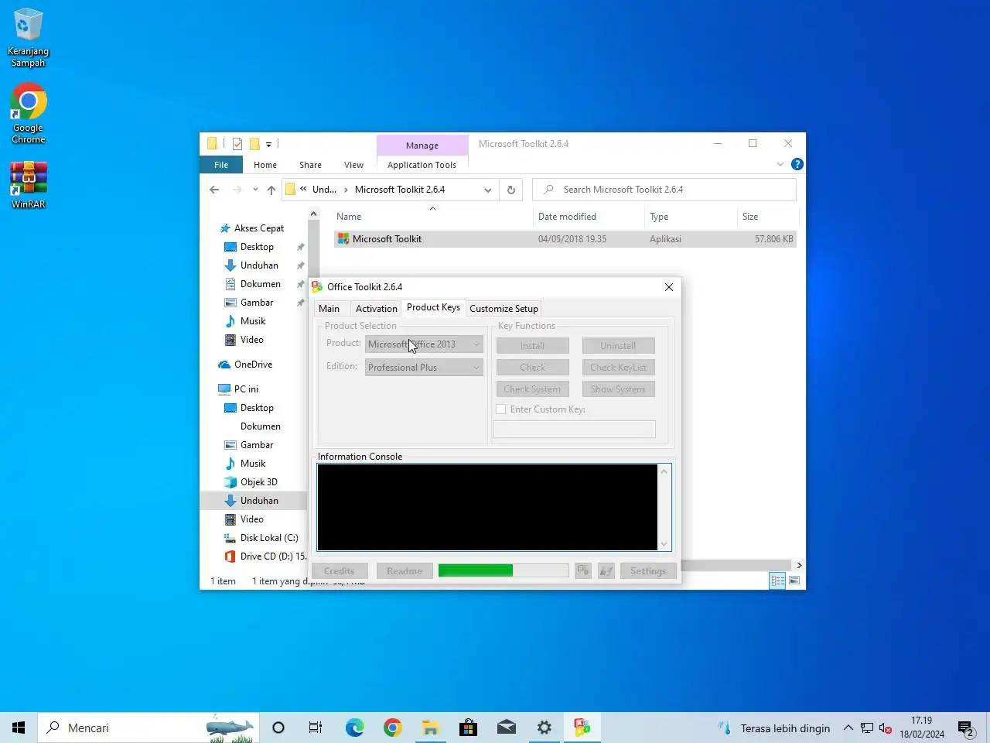This screenshot has width=990, height=743.
Task: Select the Product Keys tab
Action: (x=433, y=307)
